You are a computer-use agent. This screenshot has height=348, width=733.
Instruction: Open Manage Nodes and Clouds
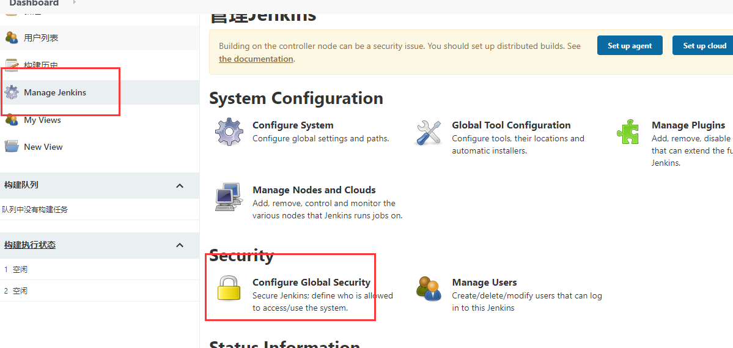coord(314,190)
